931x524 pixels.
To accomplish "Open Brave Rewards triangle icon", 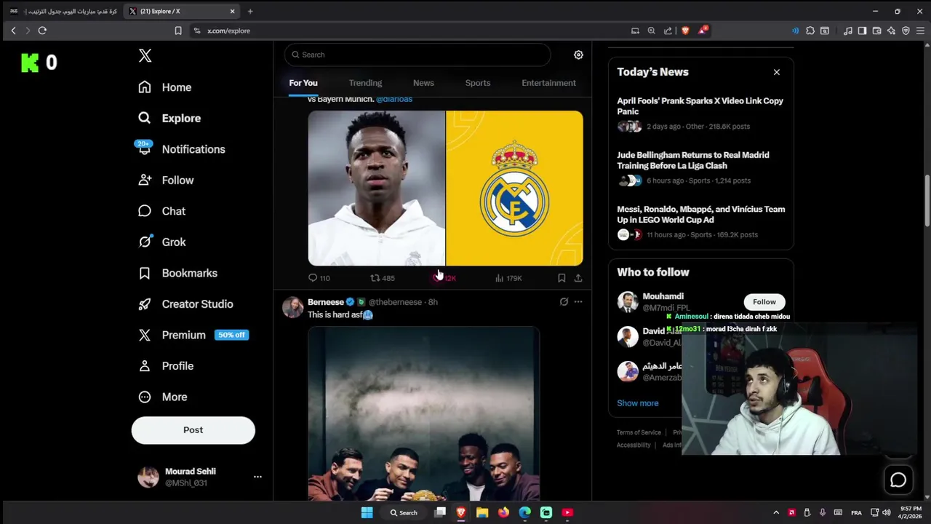I will point(703,31).
